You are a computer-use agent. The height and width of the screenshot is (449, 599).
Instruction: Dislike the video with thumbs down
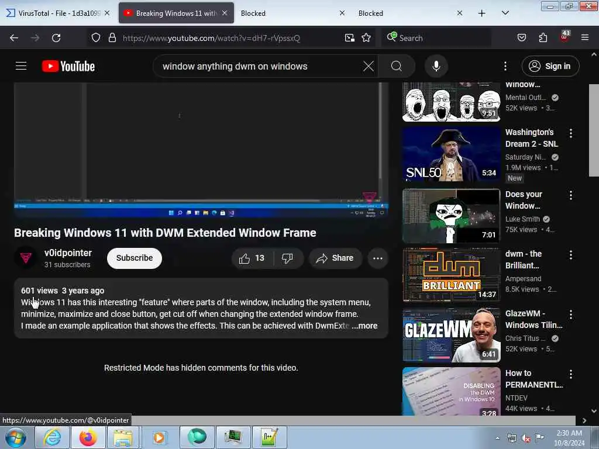pyautogui.click(x=287, y=258)
